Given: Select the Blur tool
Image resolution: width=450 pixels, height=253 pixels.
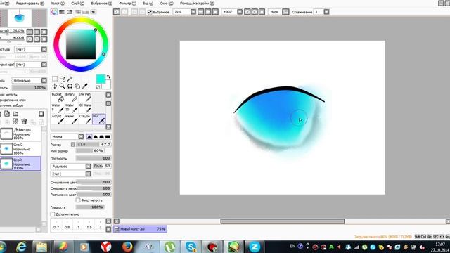Looking at the screenshot, I should 98,119.
